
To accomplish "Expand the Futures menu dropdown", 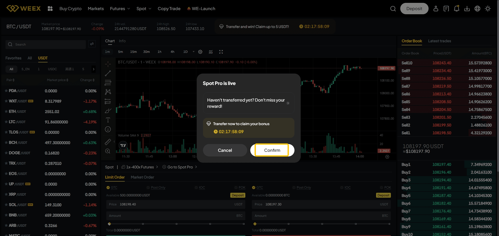I will point(120,9).
